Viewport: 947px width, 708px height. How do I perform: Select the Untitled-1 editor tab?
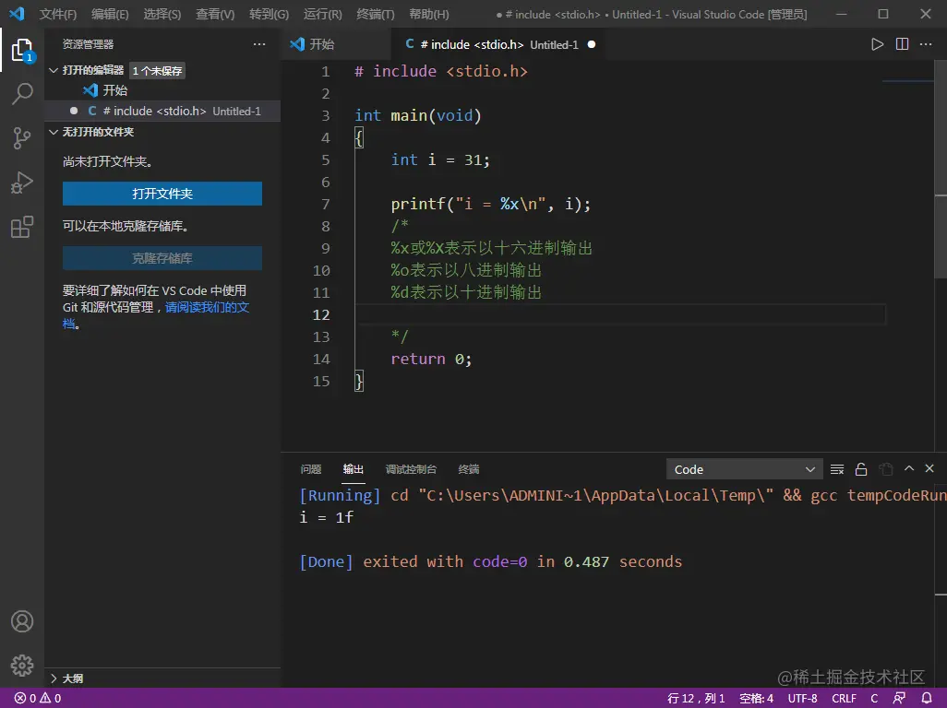pyautogui.click(x=498, y=44)
